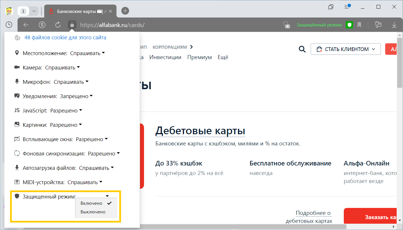Click the address bar URL
Screen dimensions: 403x230
(112, 25)
